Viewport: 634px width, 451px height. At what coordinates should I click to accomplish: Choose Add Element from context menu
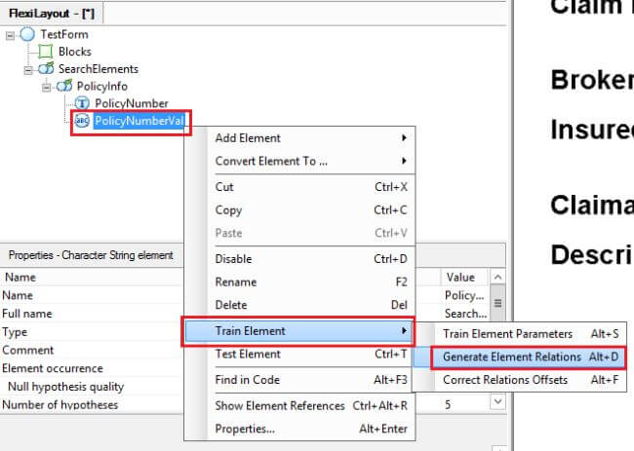pyautogui.click(x=299, y=138)
